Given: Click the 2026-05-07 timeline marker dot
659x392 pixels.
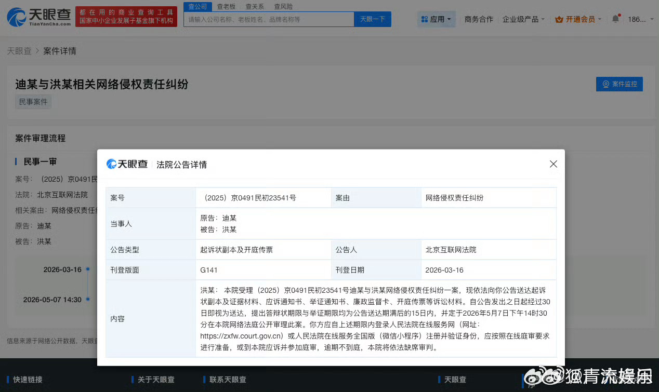Looking at the screenshot, I should click(x=87, y=300).
